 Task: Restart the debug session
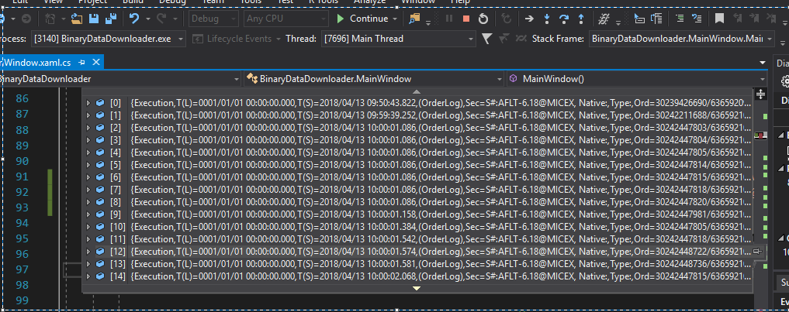click(483, 18)
